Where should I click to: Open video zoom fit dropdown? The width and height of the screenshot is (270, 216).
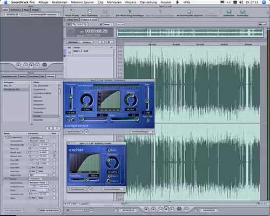[x=44, y=15]
